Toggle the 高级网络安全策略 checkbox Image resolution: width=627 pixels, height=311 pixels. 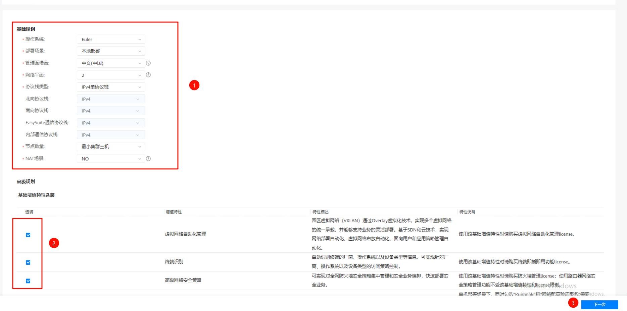pyautogui.click(x=28, y=281)
